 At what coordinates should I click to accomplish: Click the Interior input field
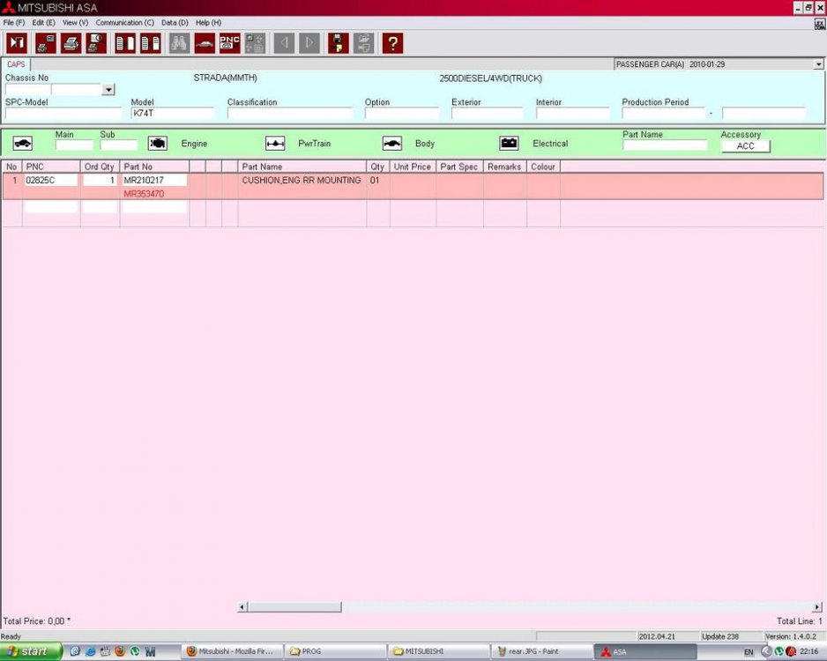[x=572, y=114]
